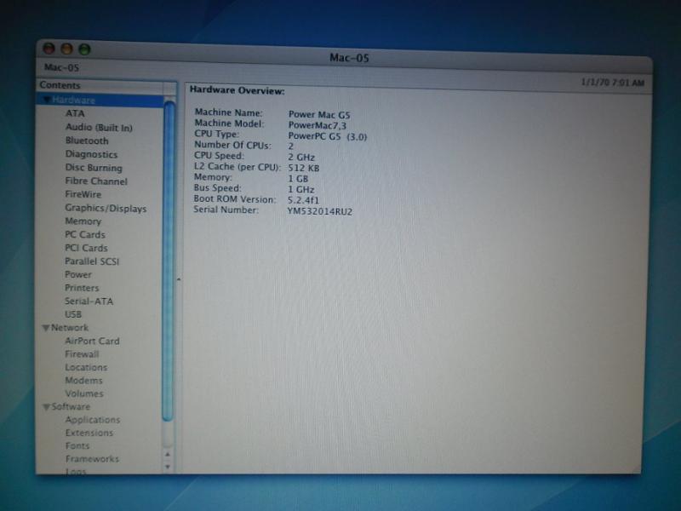Select AirPort Card under Network
Screen dimensions: 681x511
tap(92, 341)
